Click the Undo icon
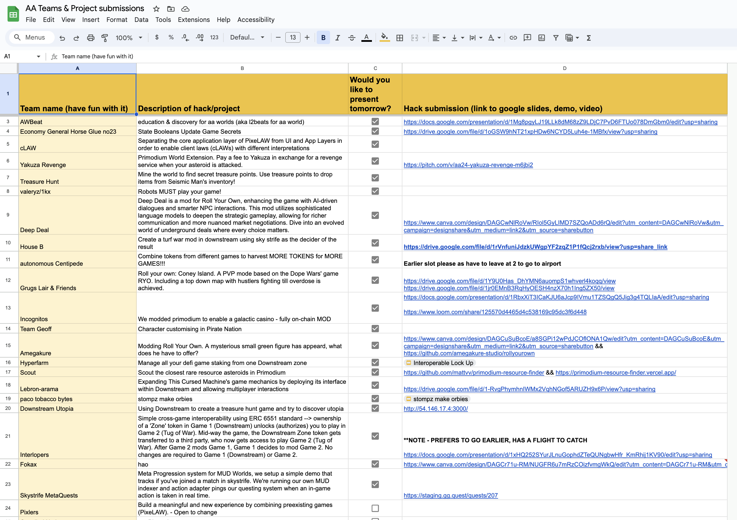Viewport: 737px width, 520px height. [62, 38]
